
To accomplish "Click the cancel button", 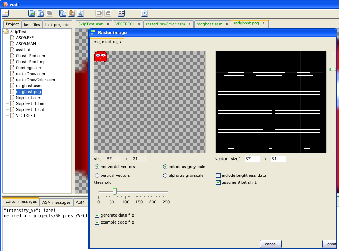I will [271, 244].
